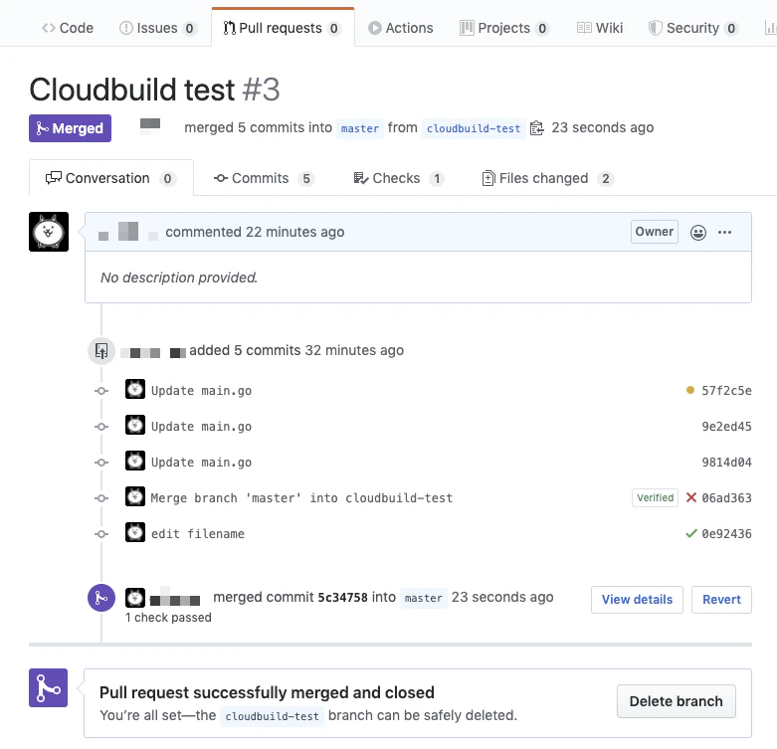Click the yellow pending status dot for 57f2c5e
The image size is (777, 749).
pyautogui.click(x=690, y=390)
